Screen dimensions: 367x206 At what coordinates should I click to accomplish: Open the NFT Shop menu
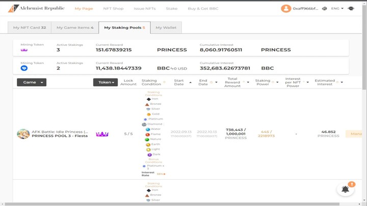[x=113, y=9]
